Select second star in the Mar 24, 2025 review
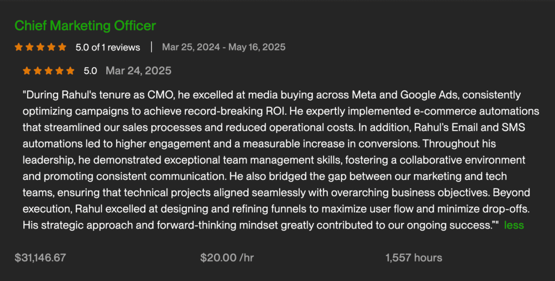The image size is (555, 281). click(38, 71)
